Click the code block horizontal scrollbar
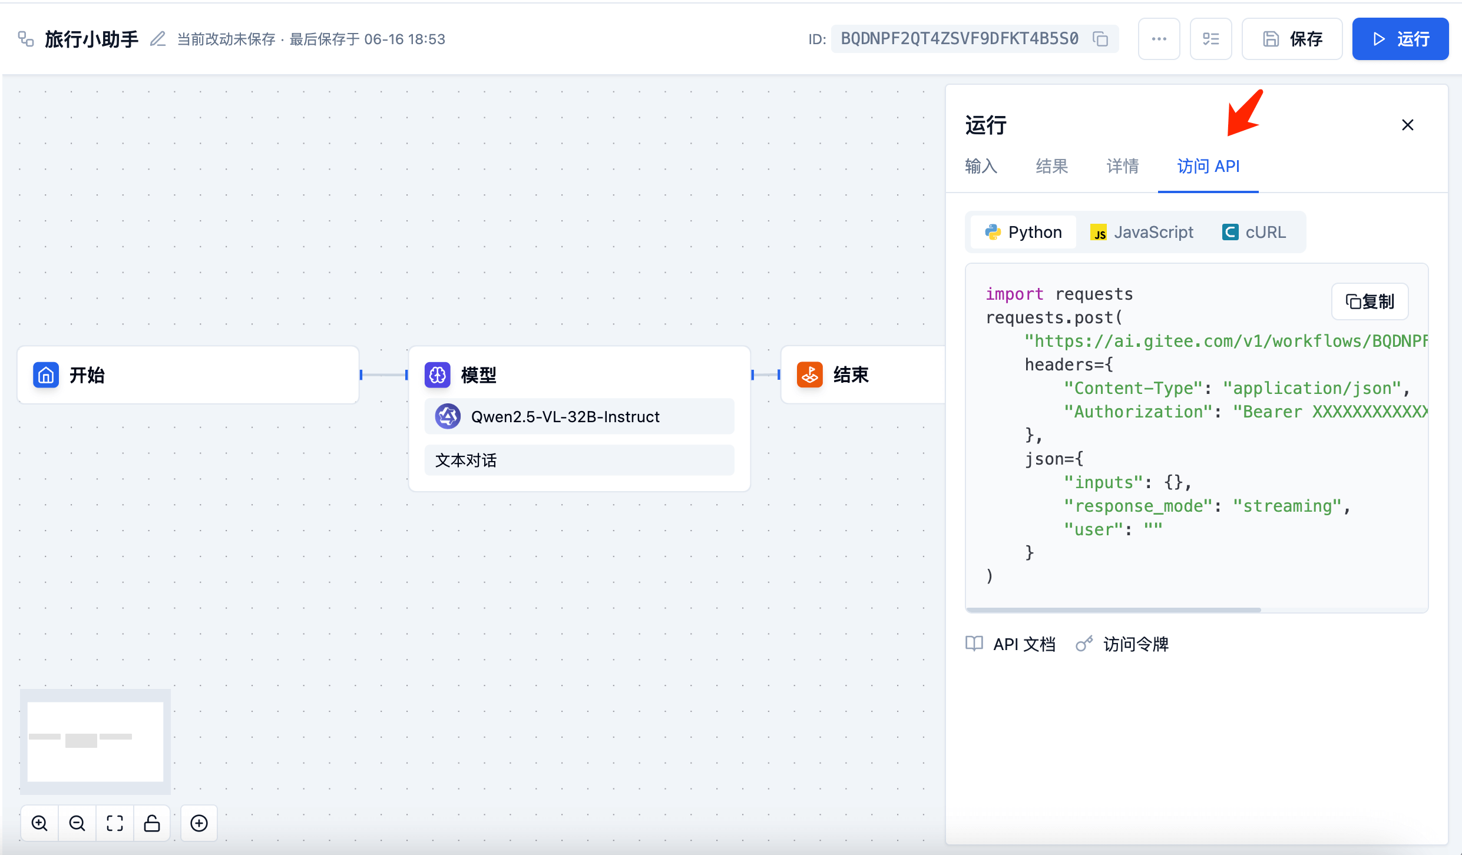 pyautogui.click(x=1113, y=609)
